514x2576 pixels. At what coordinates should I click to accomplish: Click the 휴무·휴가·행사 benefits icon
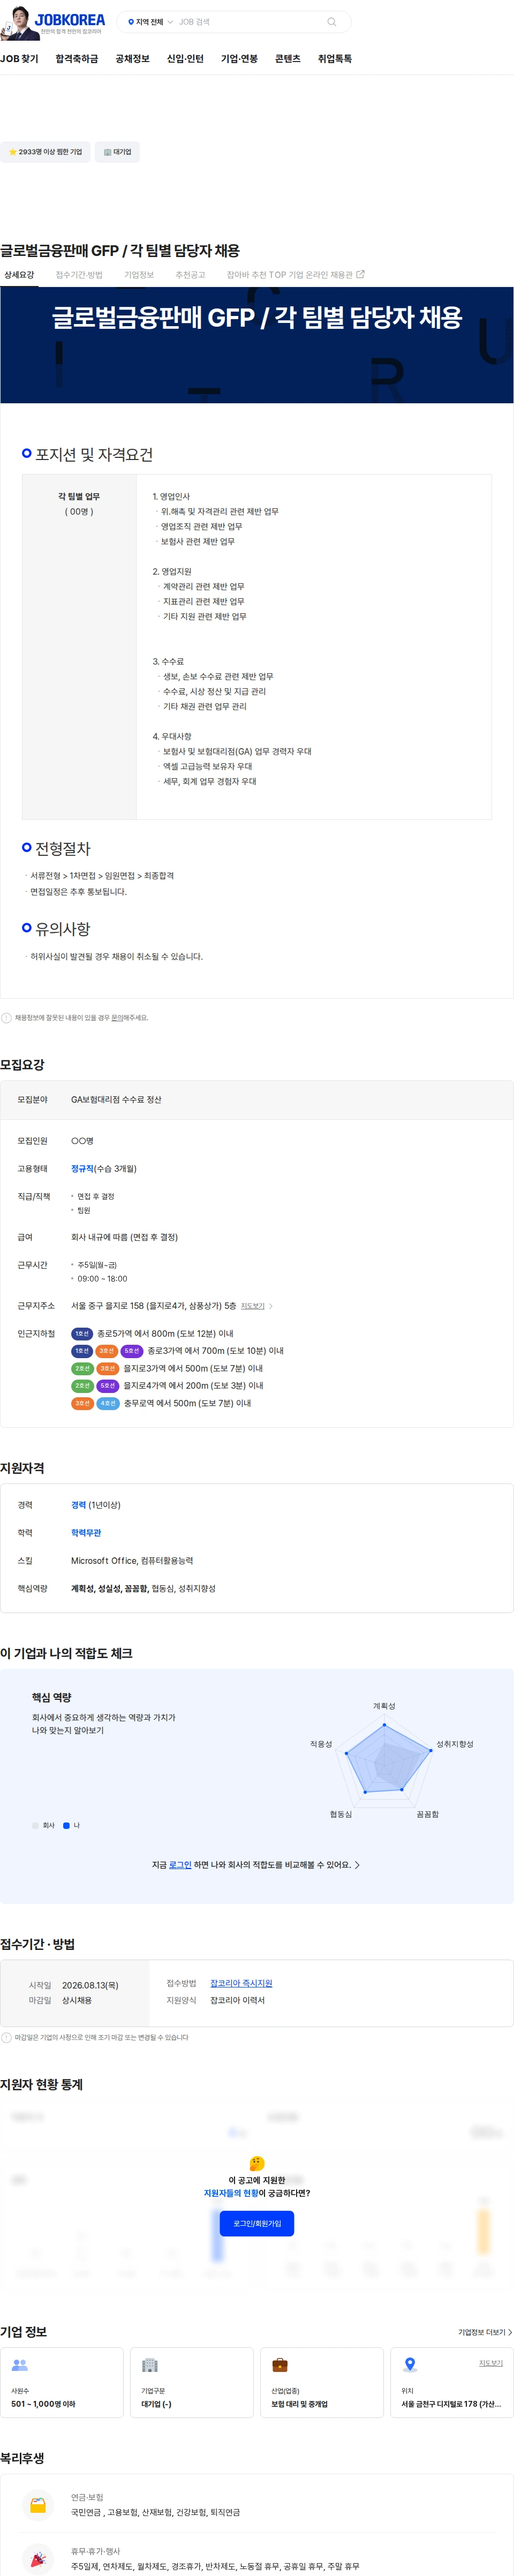coord(38,2559)
